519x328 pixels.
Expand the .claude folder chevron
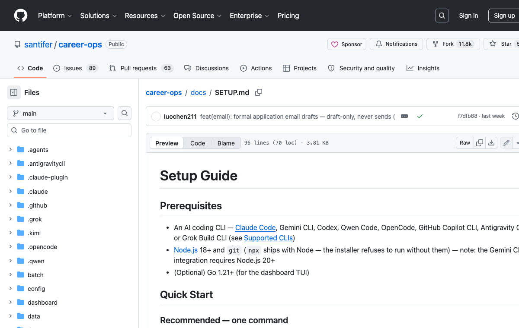pyautogui.click(x=10, y=192)
